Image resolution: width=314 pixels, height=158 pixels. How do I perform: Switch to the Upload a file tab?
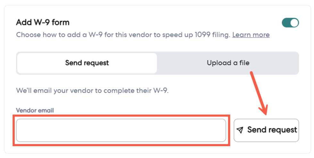228,63
